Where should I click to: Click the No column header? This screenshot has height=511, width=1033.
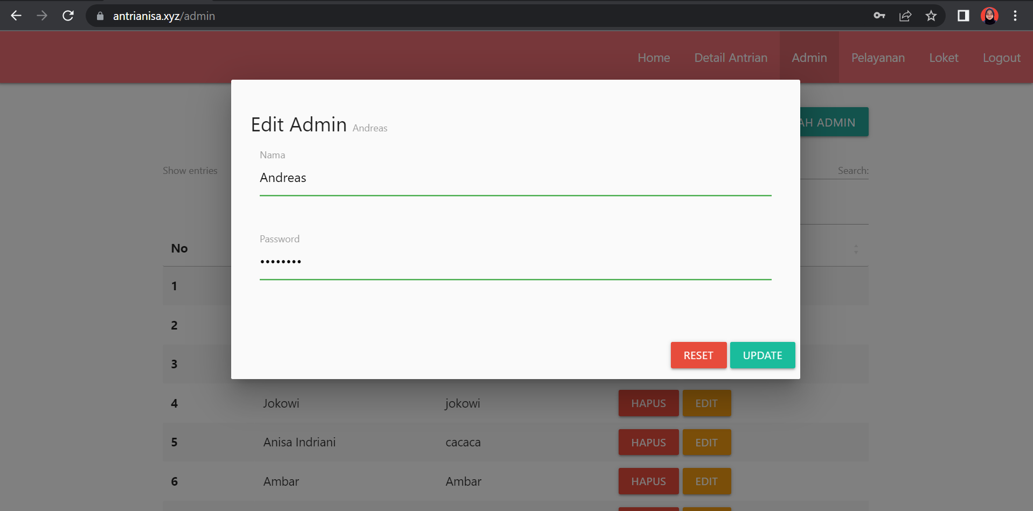pyautogui.click(x=179, y=248)
